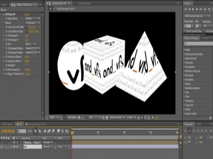Screen dimensions: 213x159
Task: Toggle transparency grid icon below viewer
Action: tap(107, 118)
